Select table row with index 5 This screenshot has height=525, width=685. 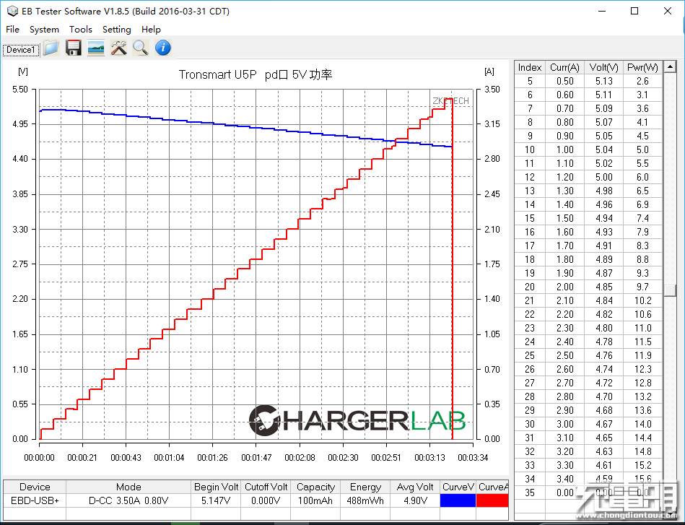(x=588, y=81)
